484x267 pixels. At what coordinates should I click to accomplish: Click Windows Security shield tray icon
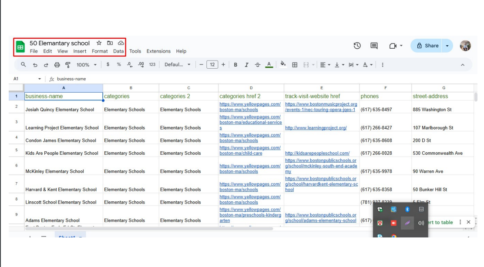(x=380, y=209)
